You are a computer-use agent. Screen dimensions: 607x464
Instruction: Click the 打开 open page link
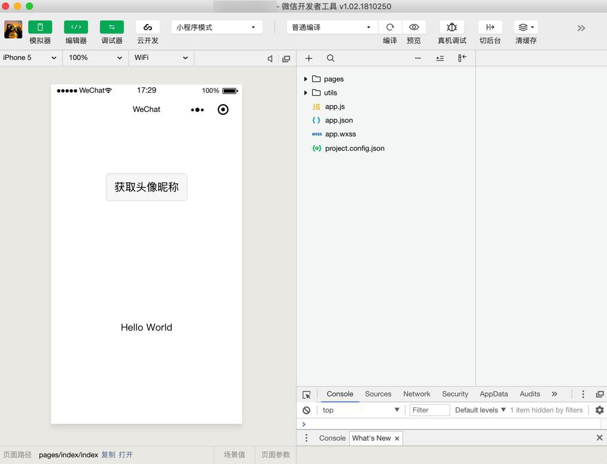pos(126,454)
